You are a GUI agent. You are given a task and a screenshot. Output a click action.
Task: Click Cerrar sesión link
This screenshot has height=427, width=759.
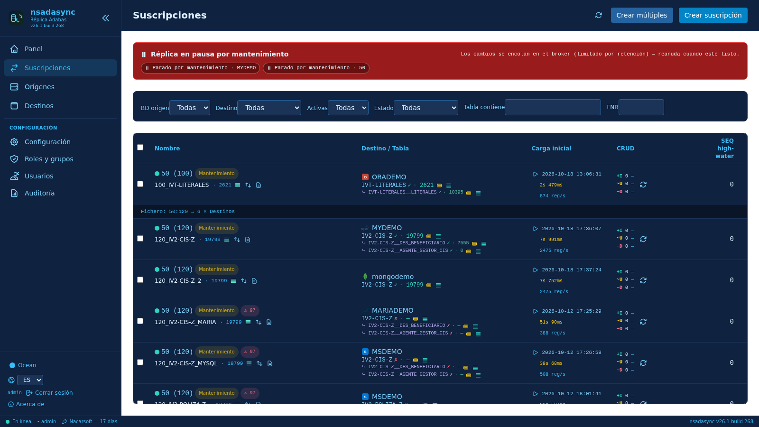tap(49, 393)
